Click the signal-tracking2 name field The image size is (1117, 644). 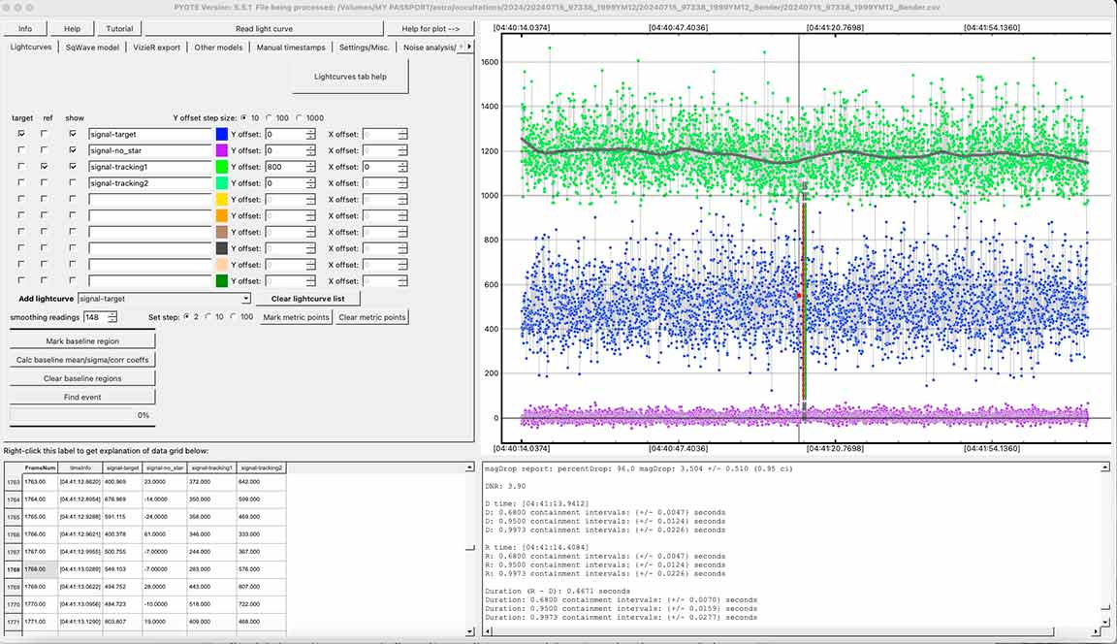pos(150,183)
